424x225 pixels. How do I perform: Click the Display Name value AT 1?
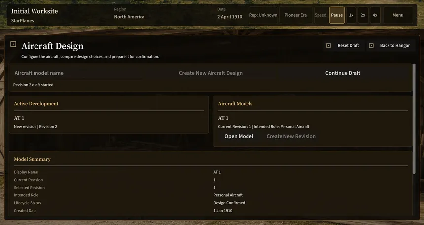(217, 172)
